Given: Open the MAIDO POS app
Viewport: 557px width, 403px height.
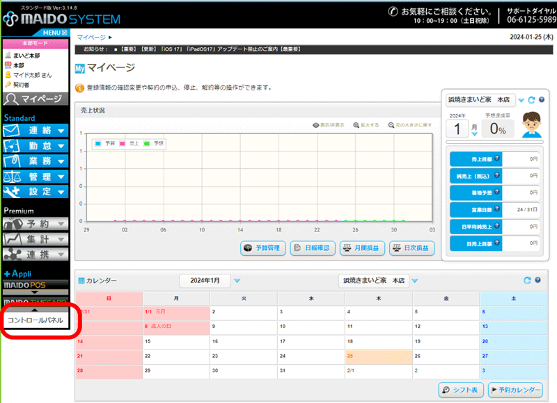Looking at the screenshot, I should (x=36, y=286).
